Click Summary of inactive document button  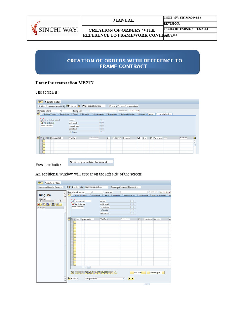click(x=50, y=187)
